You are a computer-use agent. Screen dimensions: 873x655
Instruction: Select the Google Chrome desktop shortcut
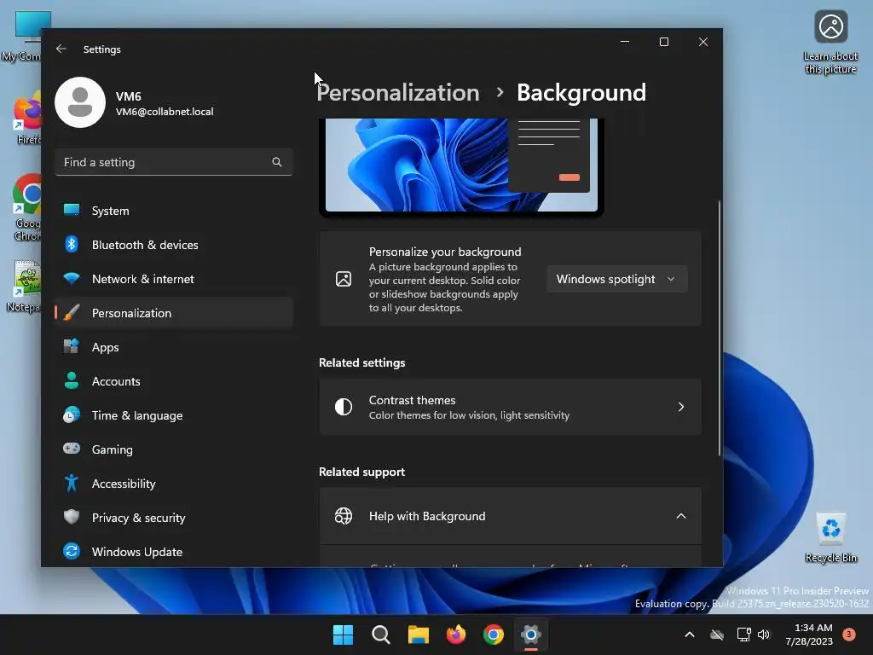click(x=26, y=208)
